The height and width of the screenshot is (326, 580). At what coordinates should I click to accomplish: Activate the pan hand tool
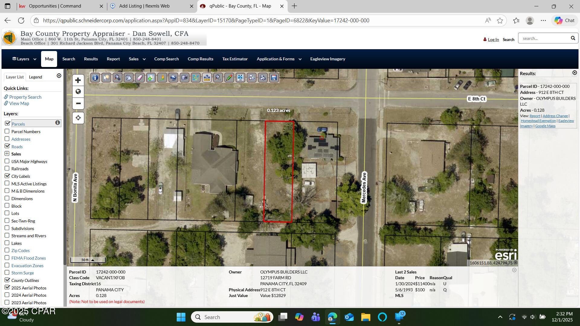[129, 78]
